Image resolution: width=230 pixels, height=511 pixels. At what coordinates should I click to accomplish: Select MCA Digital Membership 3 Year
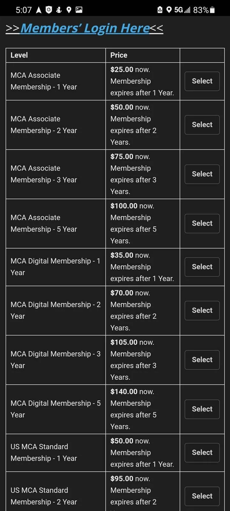coord(202,360)
